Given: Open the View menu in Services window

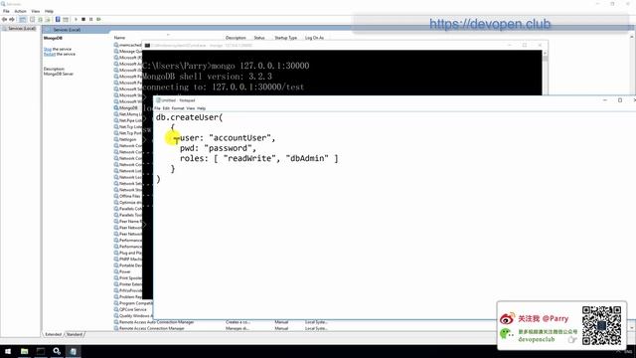Looking at the screenshot, I should [x=36, y=11].
